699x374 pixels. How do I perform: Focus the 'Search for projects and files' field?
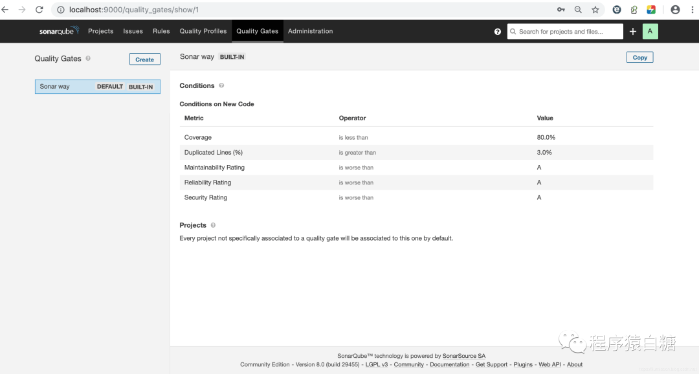(565, 31)
